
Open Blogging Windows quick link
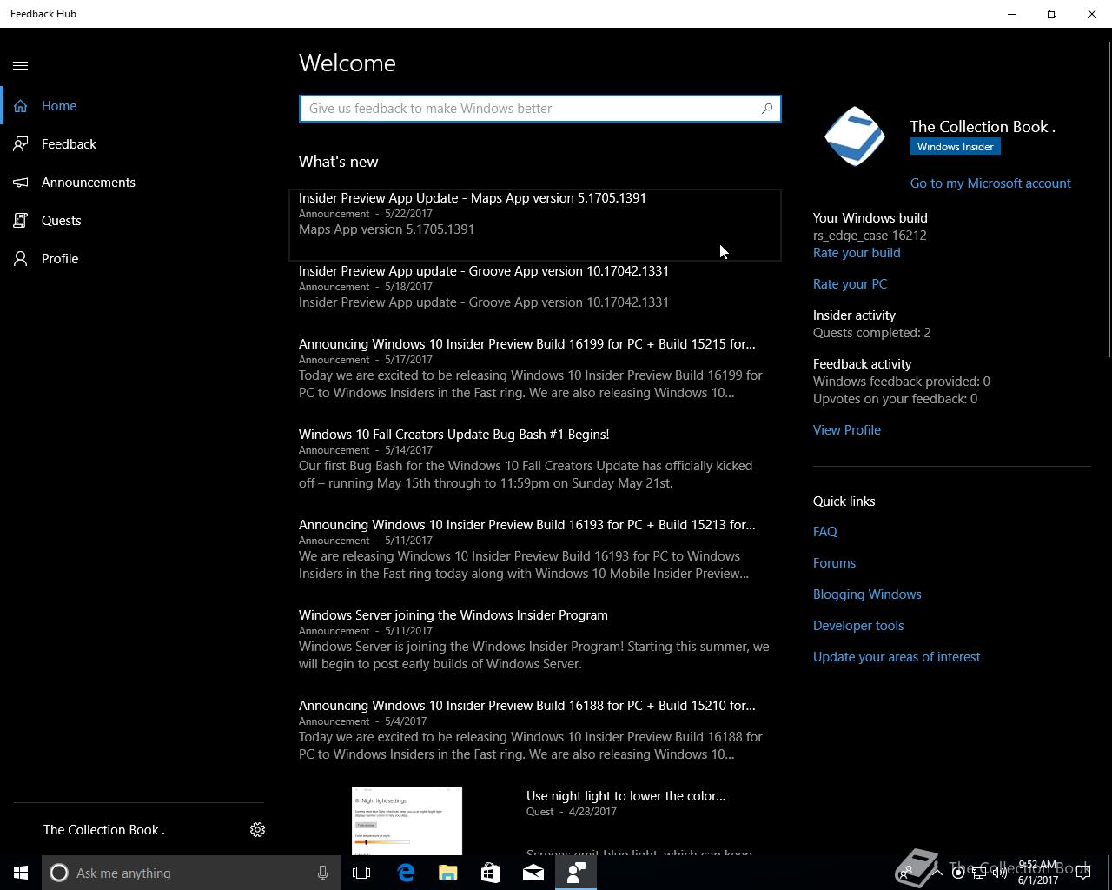(x=867, y=594)
